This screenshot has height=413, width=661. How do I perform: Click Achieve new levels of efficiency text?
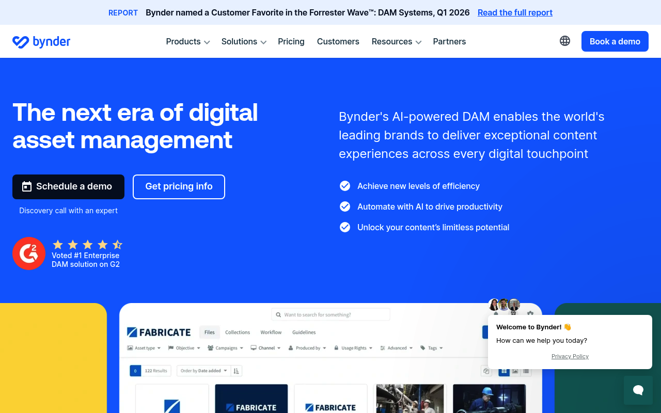coord(418,186)
